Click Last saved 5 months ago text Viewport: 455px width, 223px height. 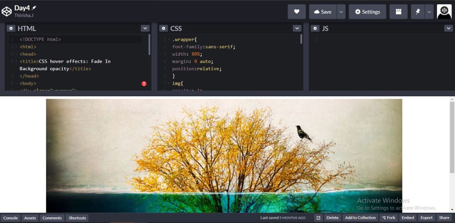[x=283, y=218]
